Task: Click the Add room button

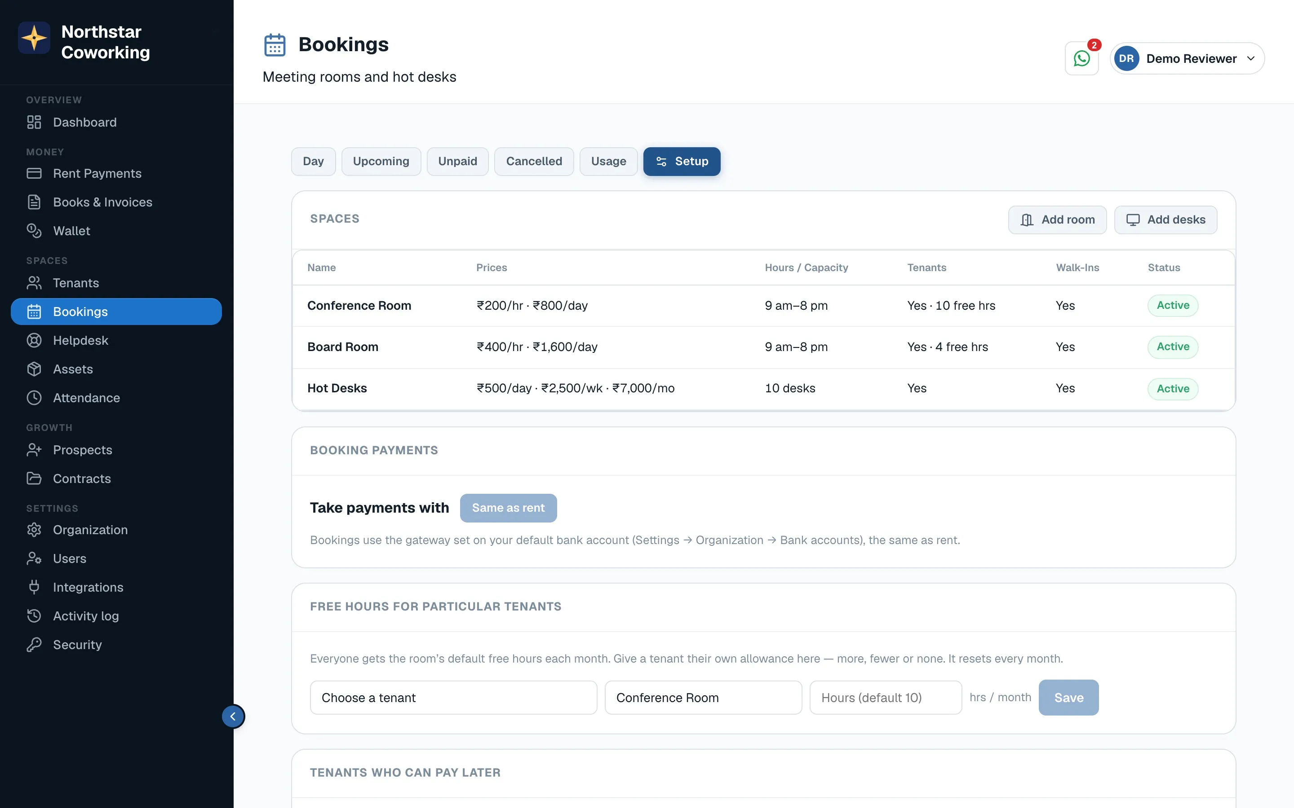Action: coord(1057,220)
